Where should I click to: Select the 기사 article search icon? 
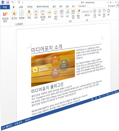[x=62, y=12]
